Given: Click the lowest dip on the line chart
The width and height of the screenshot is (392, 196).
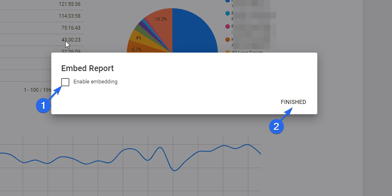Looking at the screenshot, I should click(174, 170).
